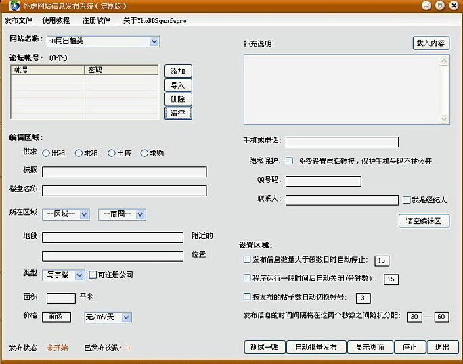
Task: Expand the --商圈-- dropdown
Action: click(140, 214)
